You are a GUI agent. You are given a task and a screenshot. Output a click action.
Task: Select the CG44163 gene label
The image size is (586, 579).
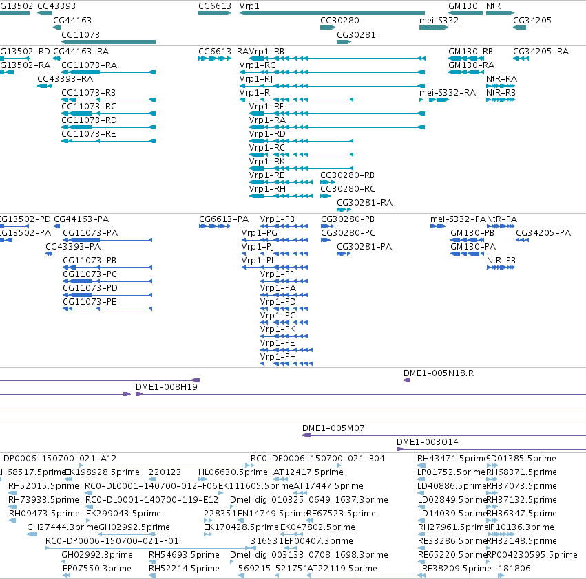pyautogui.click(x=72, y=20)
